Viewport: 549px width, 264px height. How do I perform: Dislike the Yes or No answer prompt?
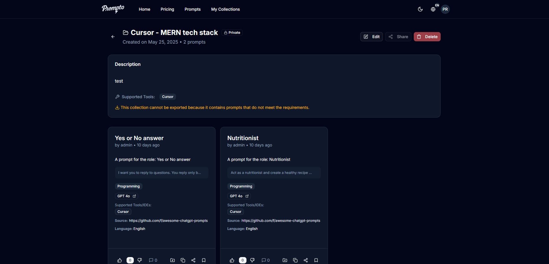tap(140, 260)
